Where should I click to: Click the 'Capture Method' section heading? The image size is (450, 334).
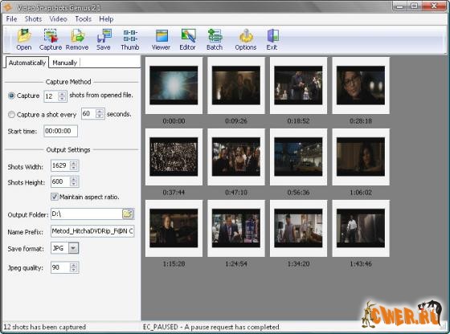coord(68,82)
